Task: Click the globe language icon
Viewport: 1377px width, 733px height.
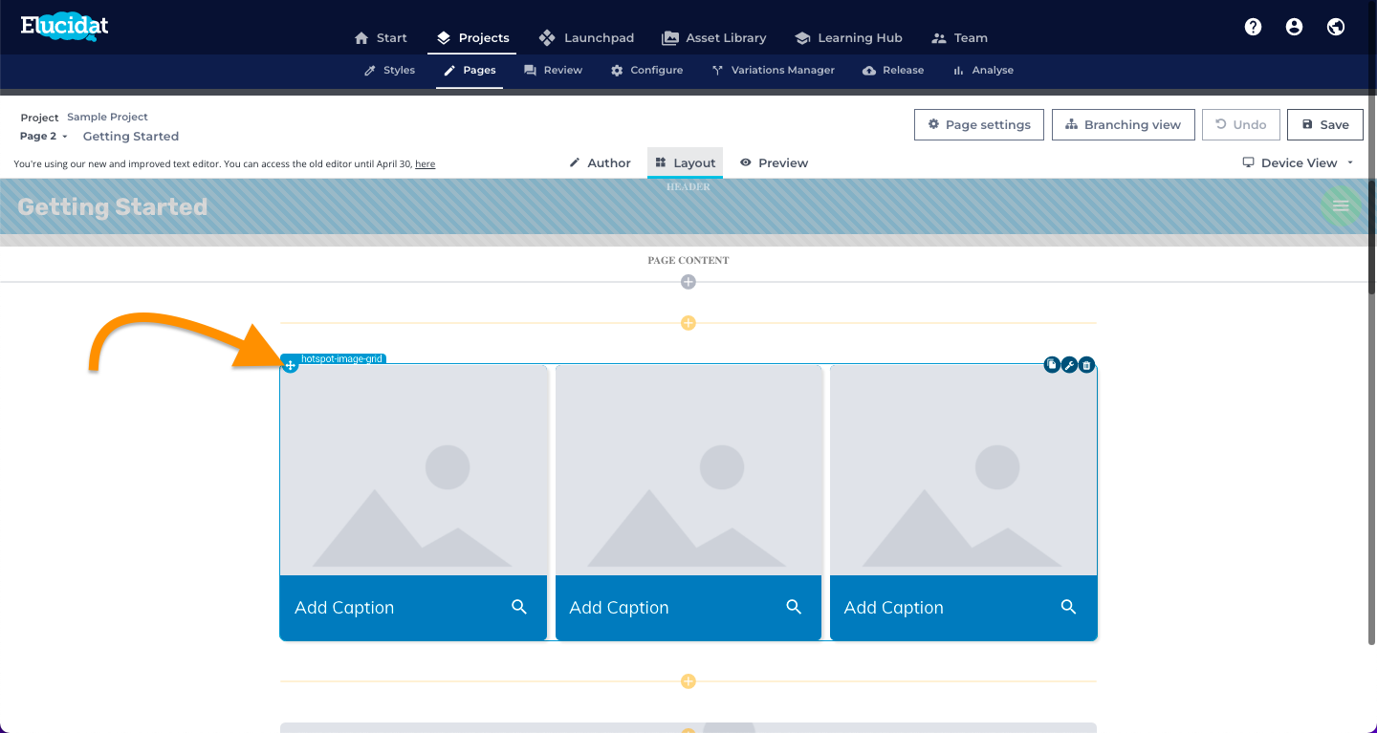Action: point(1336,27)
